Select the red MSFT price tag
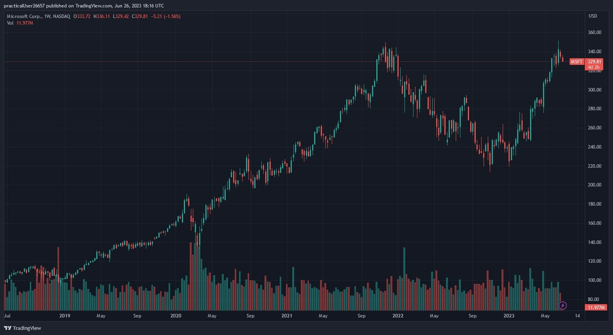 click(576, 62)
